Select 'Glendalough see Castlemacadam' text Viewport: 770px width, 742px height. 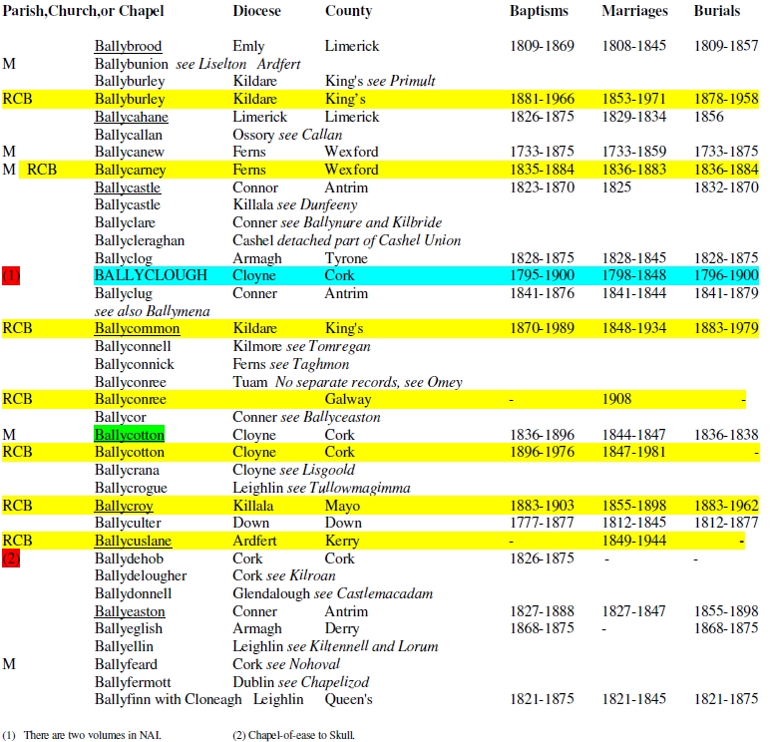(332, 593)
